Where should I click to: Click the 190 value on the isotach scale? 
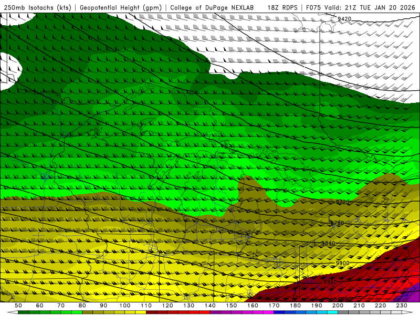coord(317,306)
